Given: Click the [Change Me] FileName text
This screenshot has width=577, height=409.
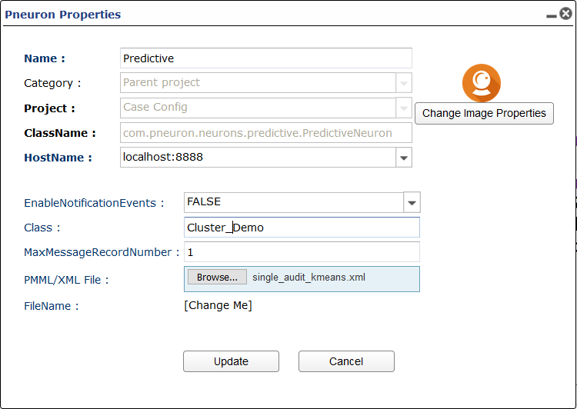Looking at the screenshot, I should [218, 306].
